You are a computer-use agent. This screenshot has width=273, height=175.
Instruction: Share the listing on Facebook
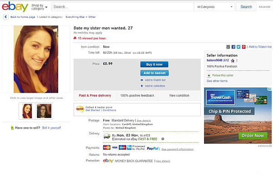tap(233, 47)
